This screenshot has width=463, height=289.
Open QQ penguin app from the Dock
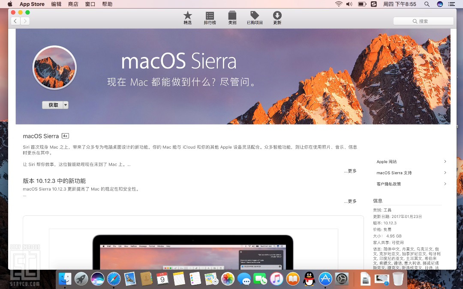tap(309, 279)
